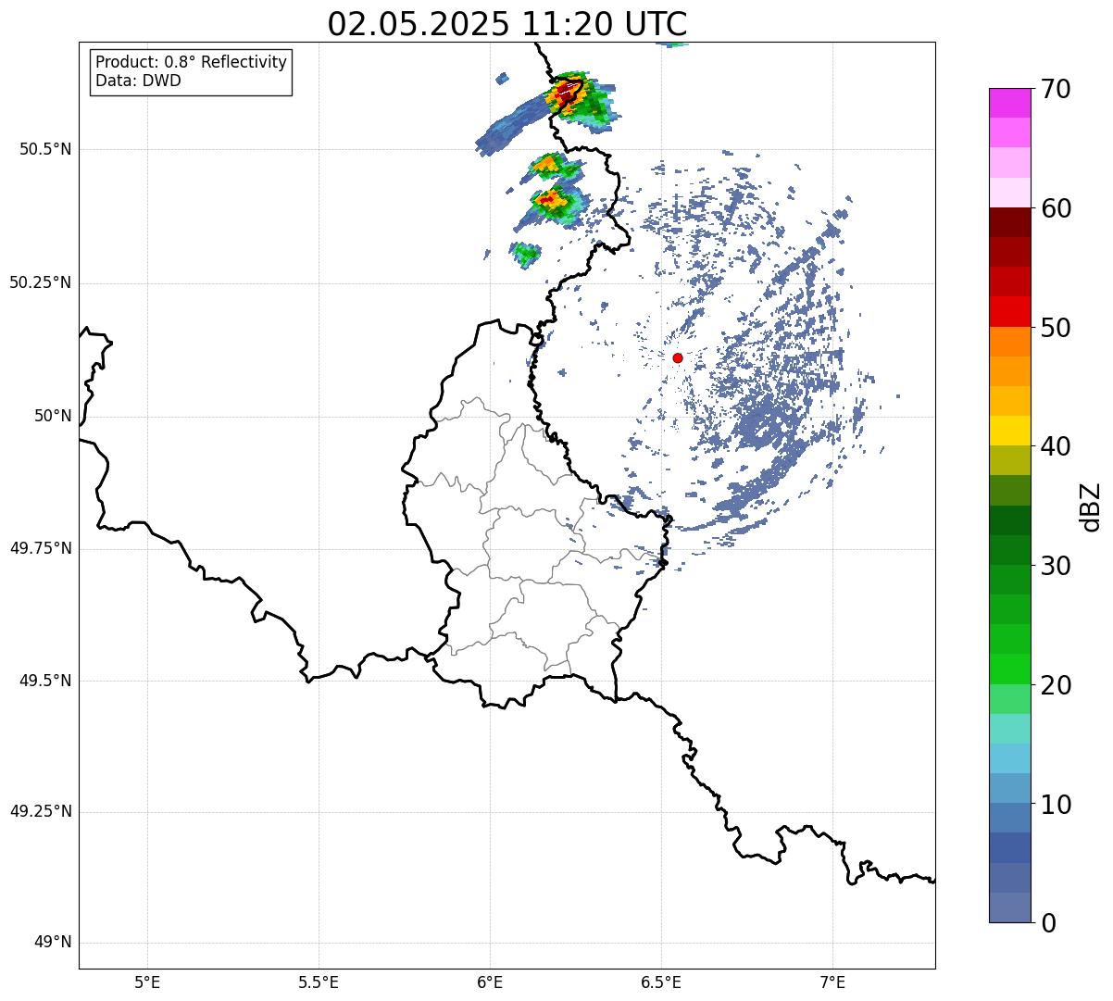
Task: Click the 'Data: DWD' label
Action: pos(138,81)
